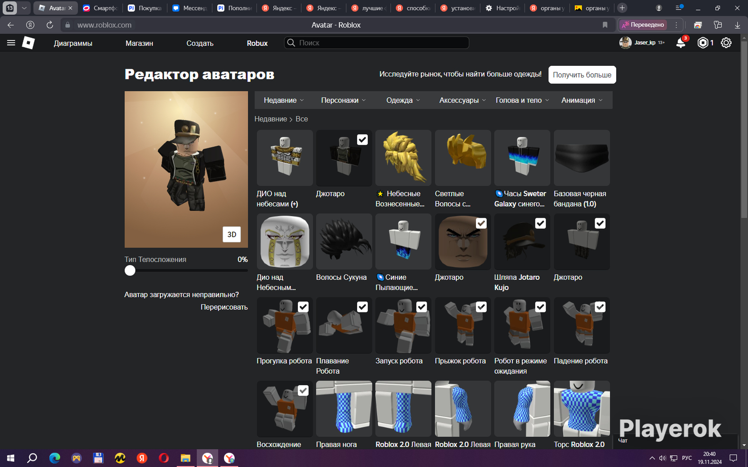Open the notifications bell

(x=681, y=43)
